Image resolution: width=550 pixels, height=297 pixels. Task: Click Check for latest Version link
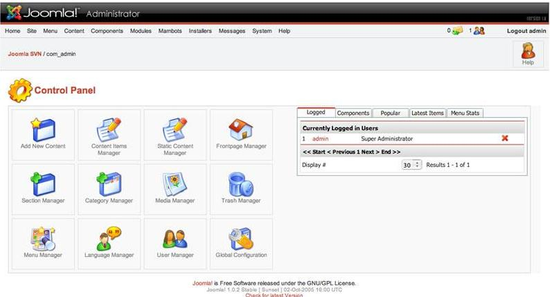[274, 295]
